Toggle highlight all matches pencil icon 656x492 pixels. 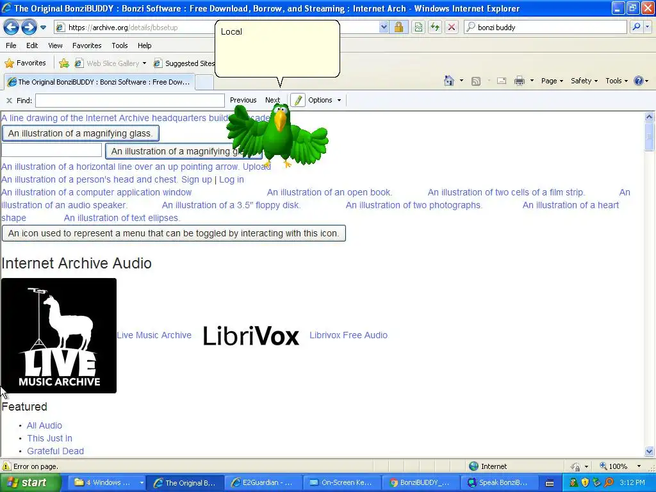(x=298, y=101)
